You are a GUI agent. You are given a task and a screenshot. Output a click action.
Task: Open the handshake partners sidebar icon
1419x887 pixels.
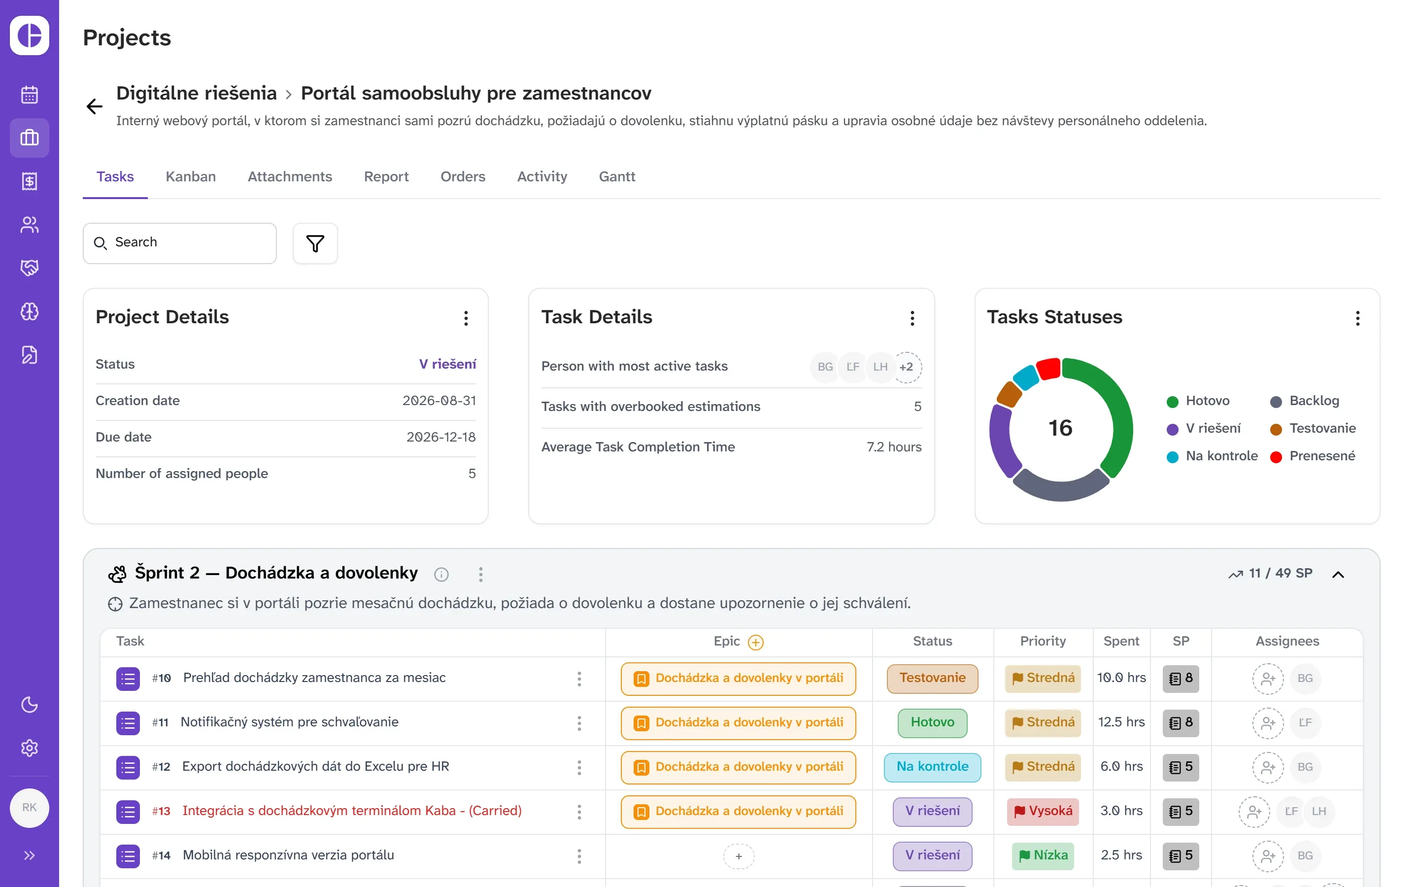click(x=30, y=268)
